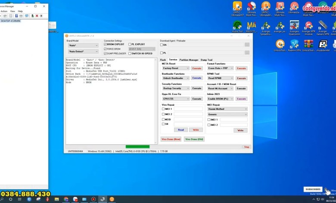Open the Hydra Tool desktop shortcut
Image resolution: width=336 pixels, height=203 pixels.
coord(237,25)
